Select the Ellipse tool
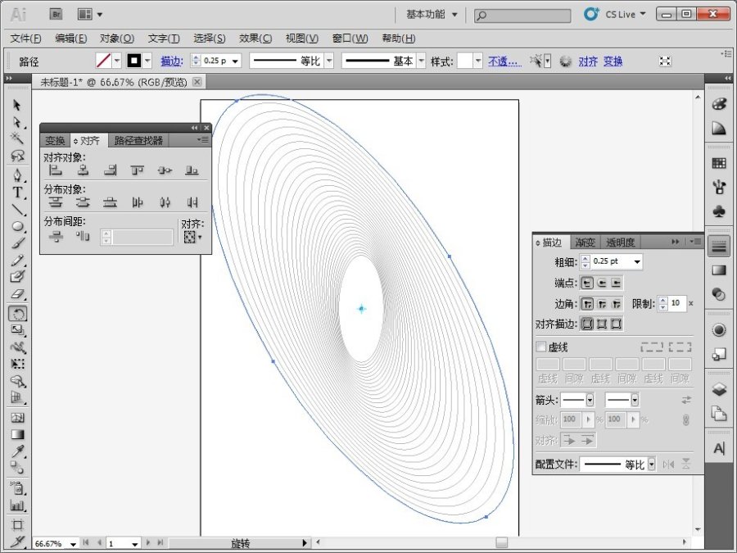The image size is (737, 553). (x=17, y=226)
